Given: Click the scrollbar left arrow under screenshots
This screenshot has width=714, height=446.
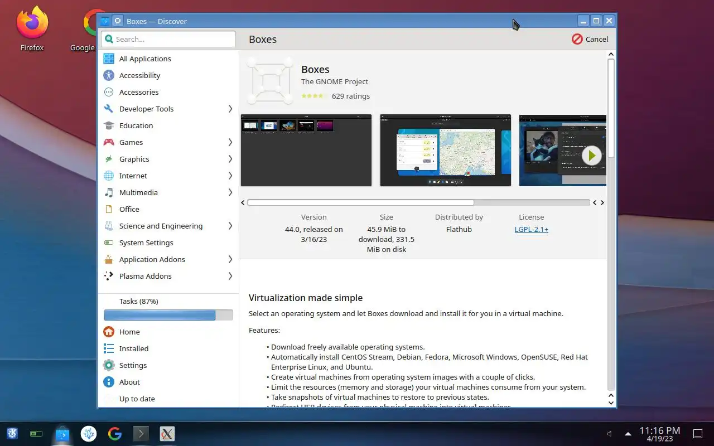Looking at the screenshot, I should pyautogui.click(x=243, y=202).
